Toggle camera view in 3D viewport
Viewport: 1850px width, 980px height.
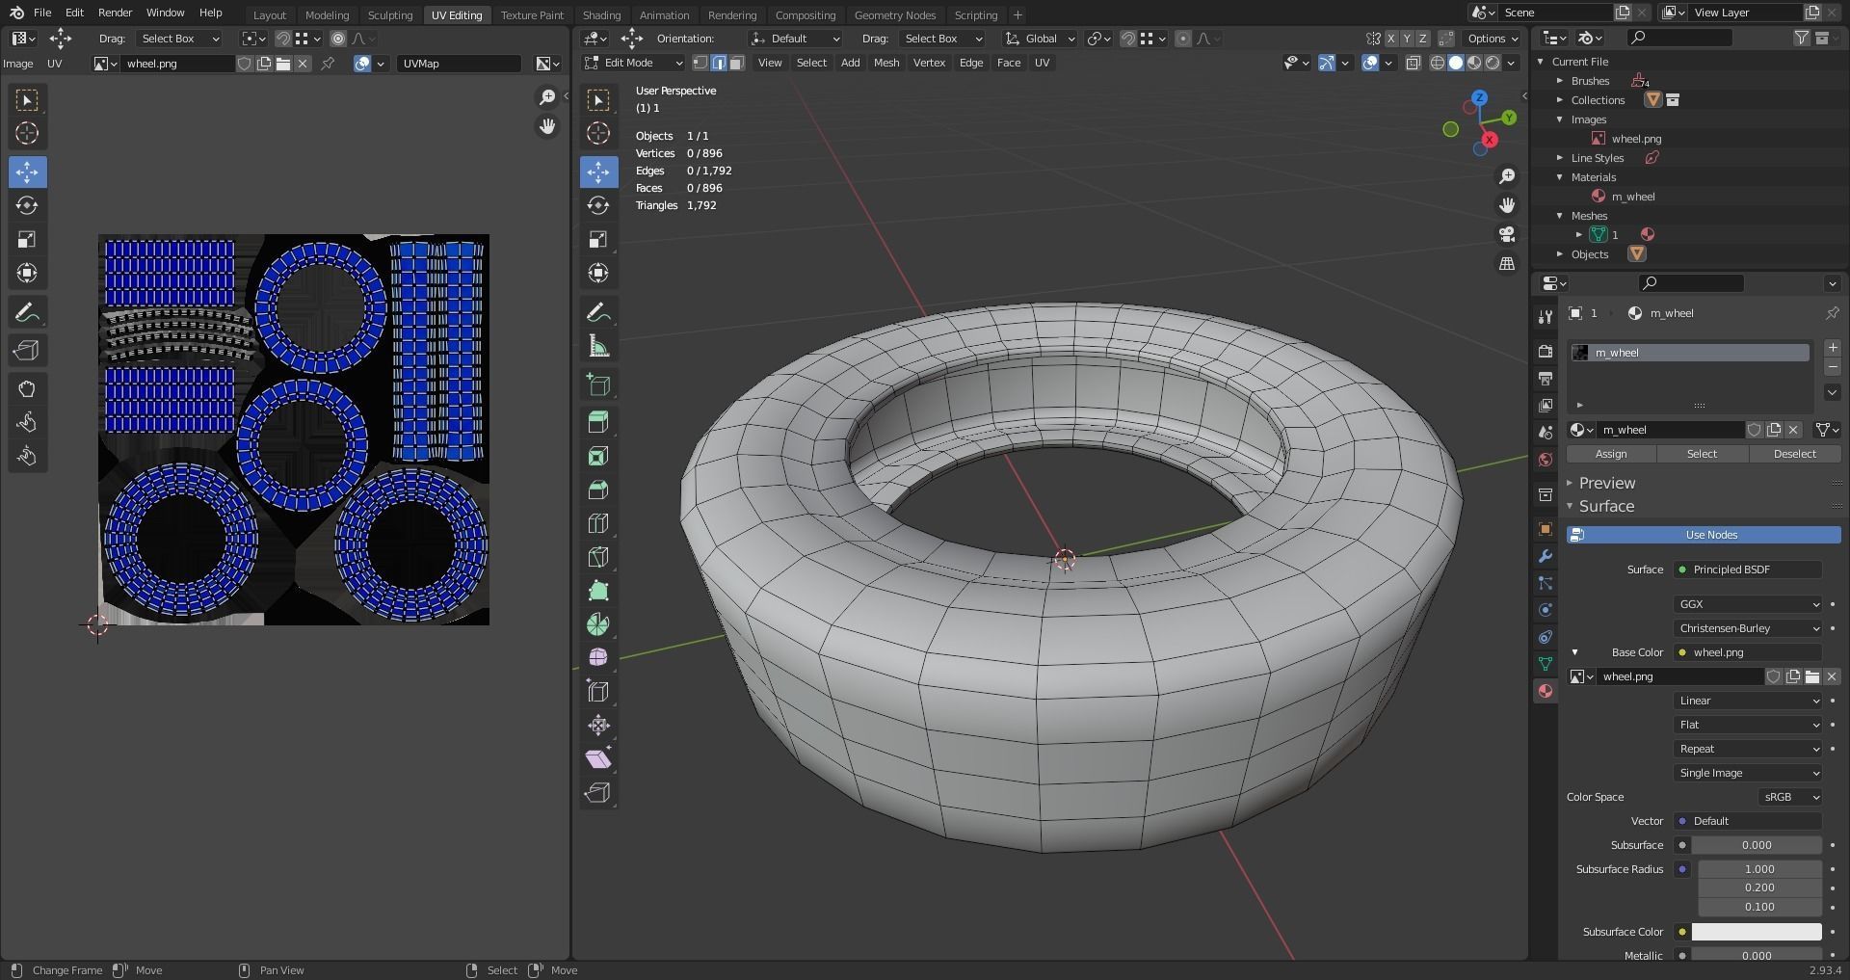point(1507,234)
